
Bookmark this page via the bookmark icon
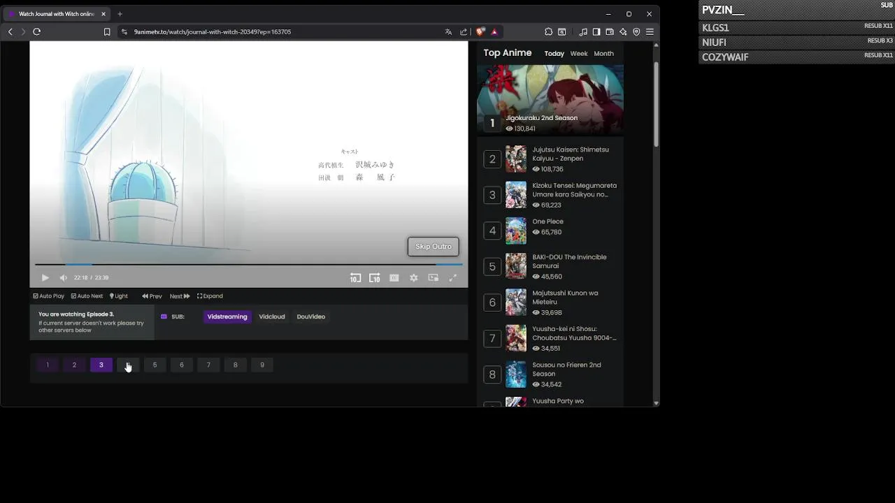tap(107, 31)
